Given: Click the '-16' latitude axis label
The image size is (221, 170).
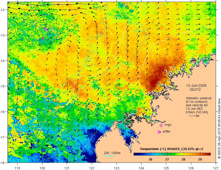Looking at the screenshot, I should coord(3,112).
